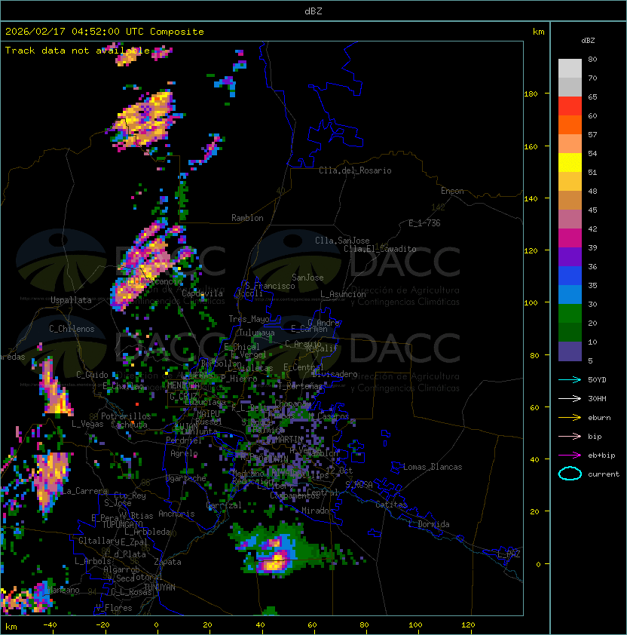Click the 'Tres_Mayo' map label
The width and height of the screenshot is (627, 635).
tap(249, 319)
